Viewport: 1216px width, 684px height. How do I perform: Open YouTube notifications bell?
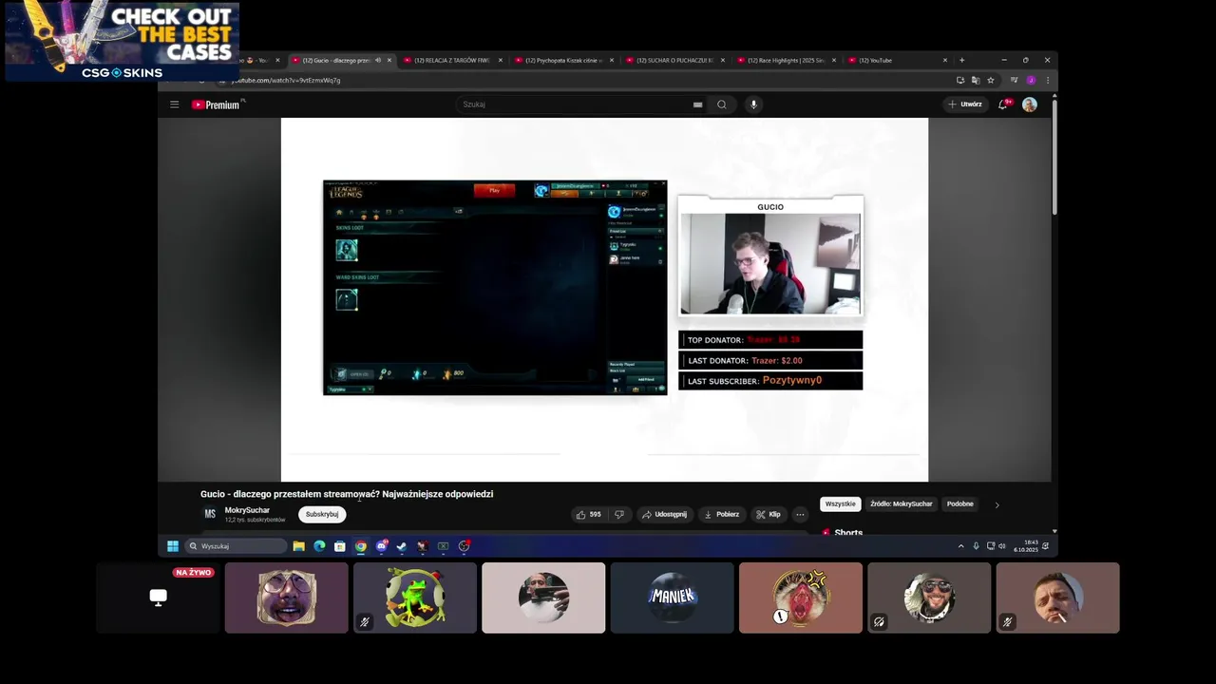click(1002, 104)
